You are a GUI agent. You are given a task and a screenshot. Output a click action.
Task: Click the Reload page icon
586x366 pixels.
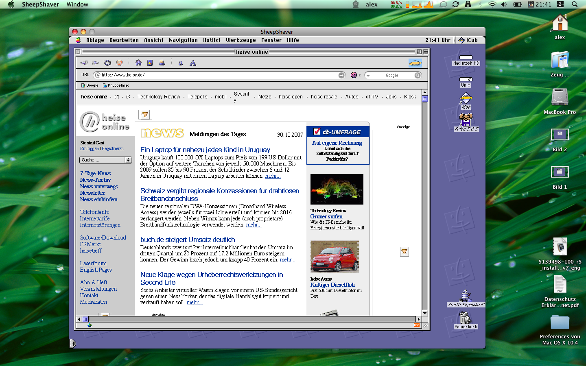click(107, 63)
